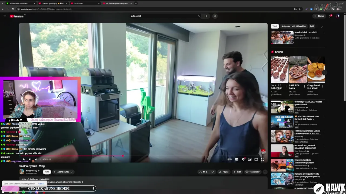346x194 pixels.
Task: Go back in browser history
Action: coord(3,9)
